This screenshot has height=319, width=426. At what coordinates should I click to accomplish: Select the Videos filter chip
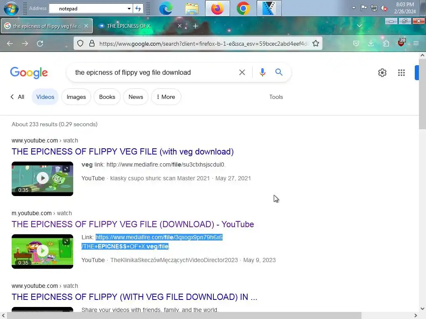click(x=45, y=97)
